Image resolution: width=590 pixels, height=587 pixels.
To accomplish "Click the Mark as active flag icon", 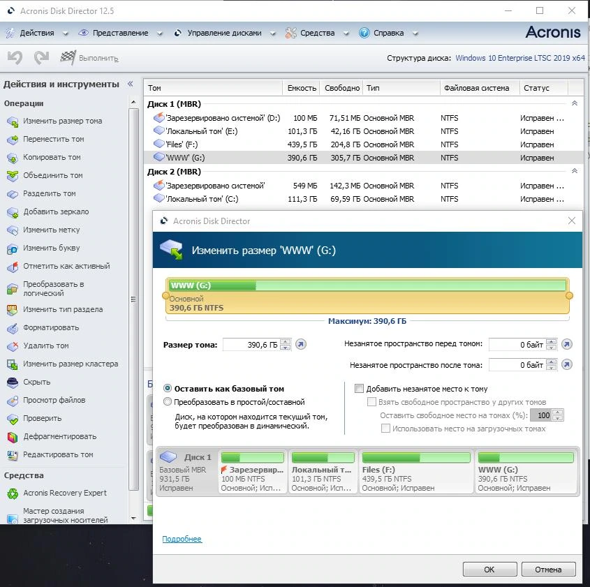I will 13,267.
